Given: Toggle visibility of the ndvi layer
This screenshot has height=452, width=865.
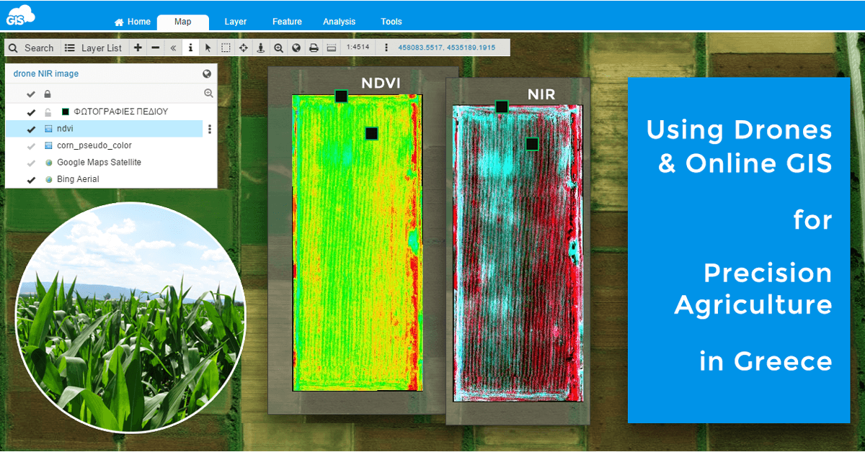Looking at the screenshot, I should (31, 130).
